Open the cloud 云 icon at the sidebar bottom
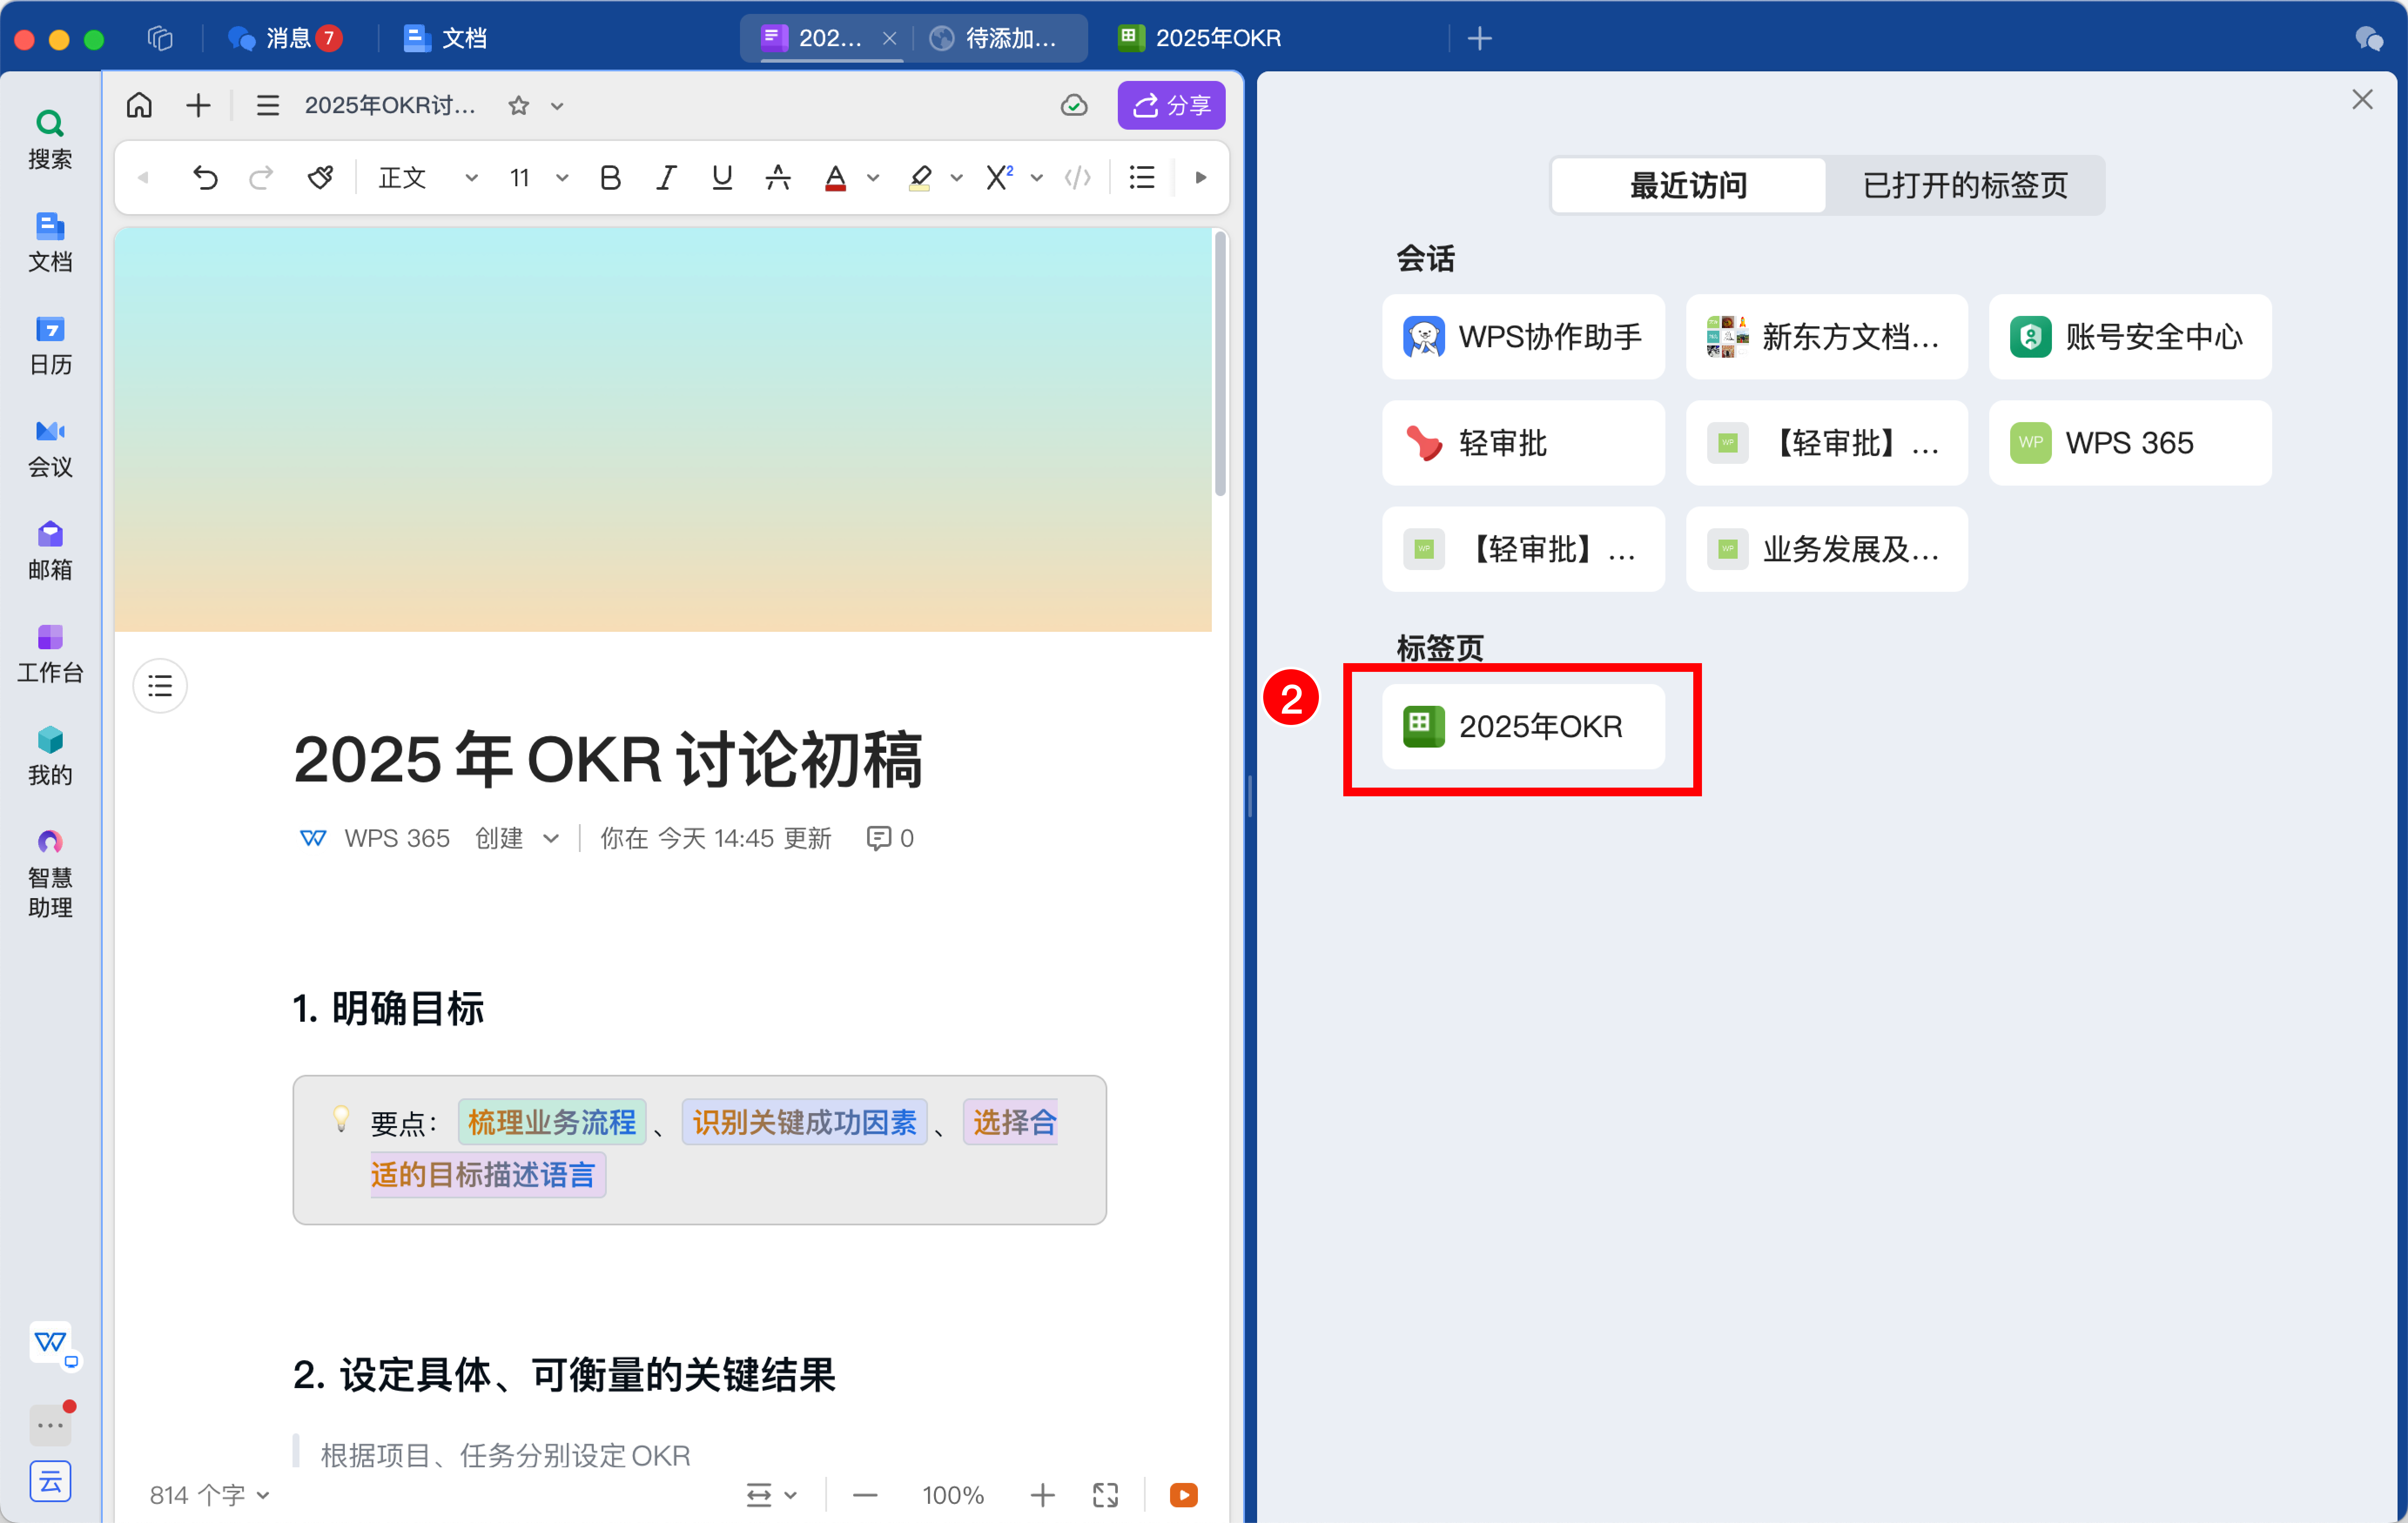This screenshot has height=1523, width=2408. (x=50, y=1481)
